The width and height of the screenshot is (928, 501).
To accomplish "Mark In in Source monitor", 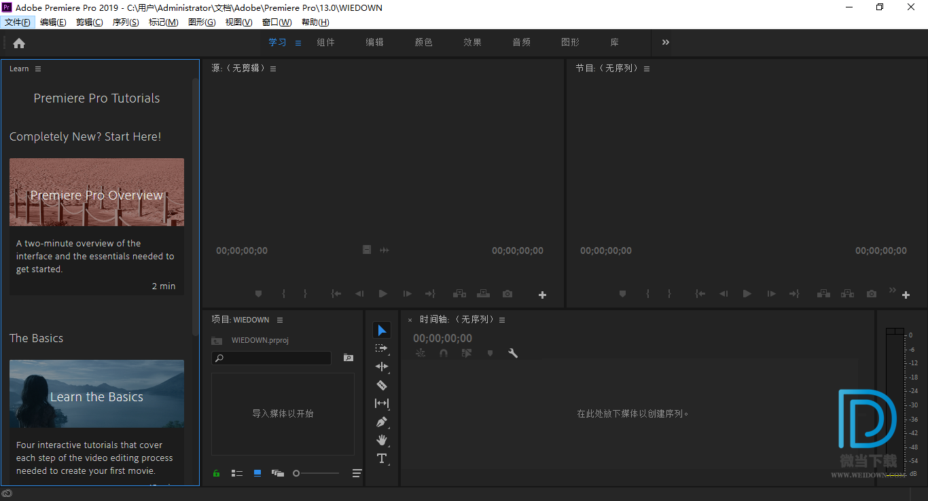I will click(x=283, y=294).
